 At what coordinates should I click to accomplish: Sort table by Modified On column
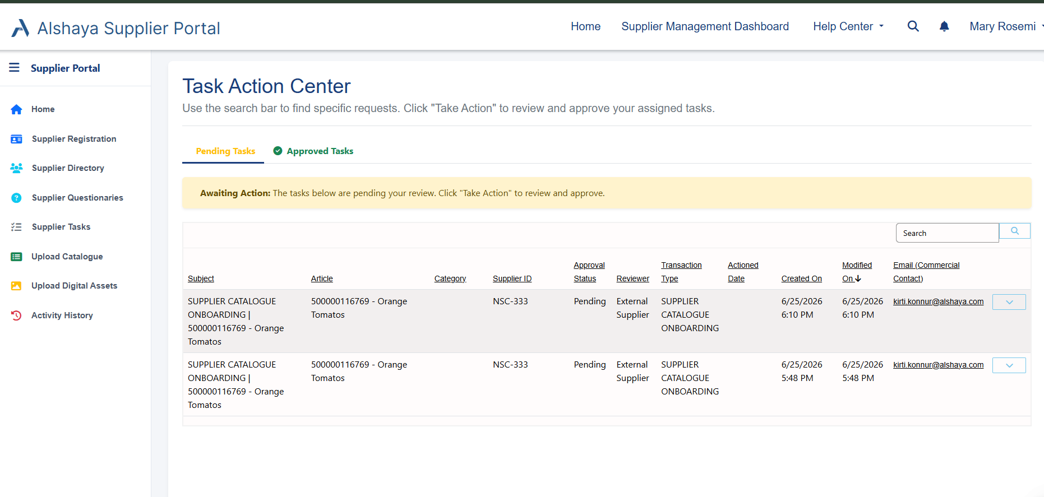(x=857, y=272)
